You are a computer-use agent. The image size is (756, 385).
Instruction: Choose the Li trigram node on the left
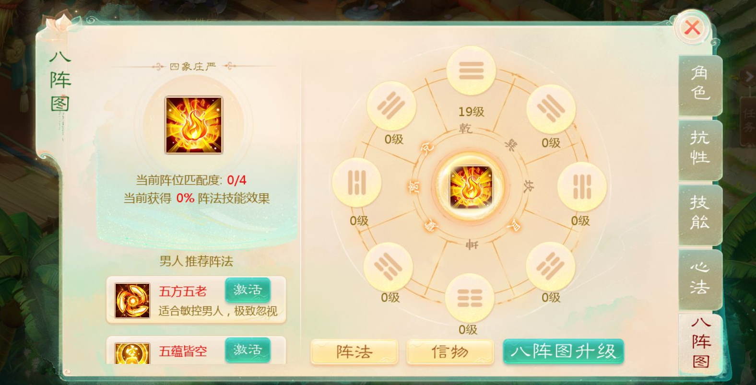[356, 183]
